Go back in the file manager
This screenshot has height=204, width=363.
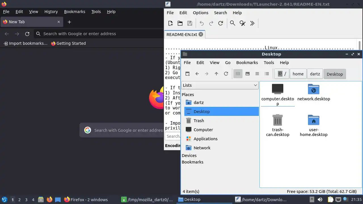click(197, 74)
